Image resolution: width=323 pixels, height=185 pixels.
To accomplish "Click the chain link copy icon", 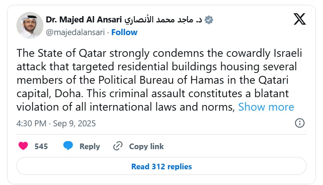I will pos(118,146).
